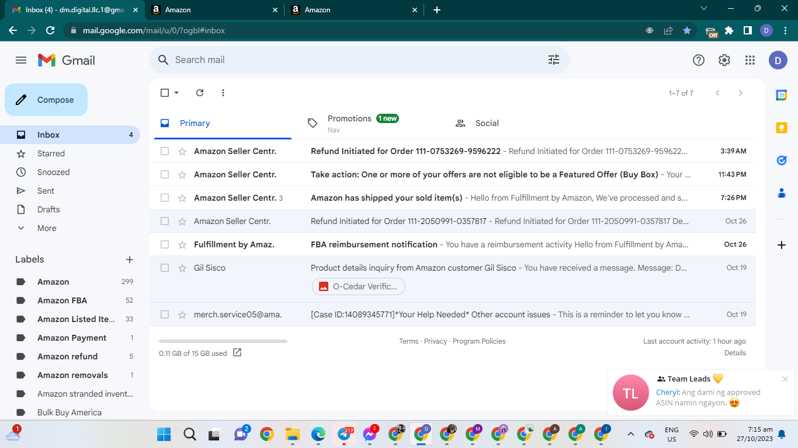Open Windows Start menu
Viewport: 798px width, 448px height.
coord(164,434)
